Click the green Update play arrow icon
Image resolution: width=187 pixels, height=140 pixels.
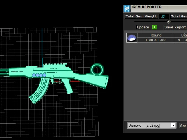(x=154, y=27)
